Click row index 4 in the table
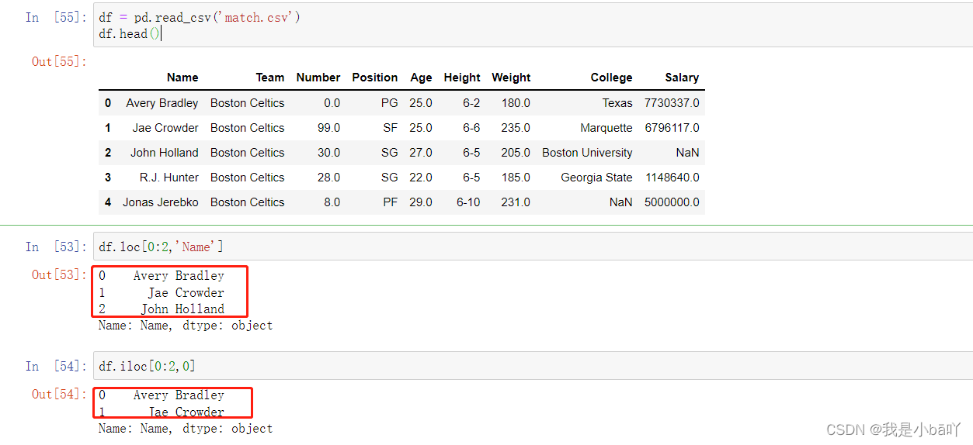Image resolution: width=973 pixels, height=445 pixels. (x=108, y=202)
